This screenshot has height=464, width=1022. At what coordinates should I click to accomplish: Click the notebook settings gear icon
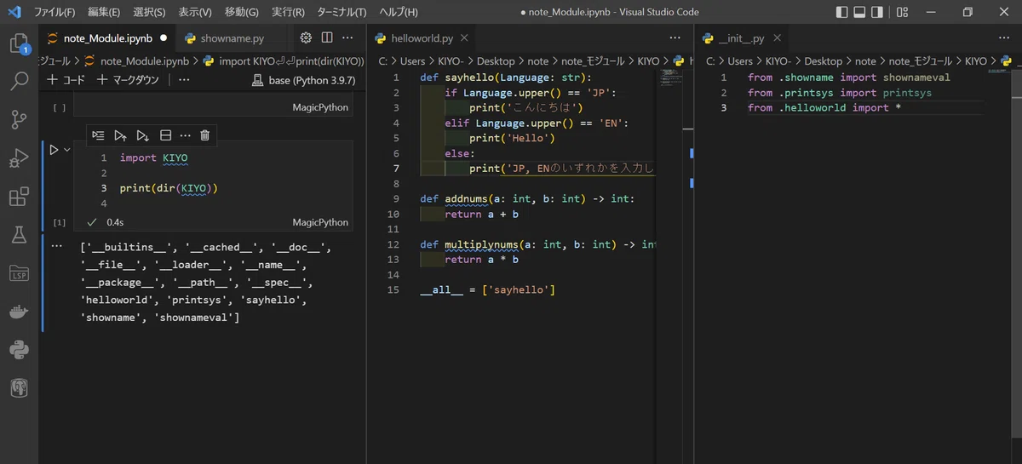click(x=306, y=38)
